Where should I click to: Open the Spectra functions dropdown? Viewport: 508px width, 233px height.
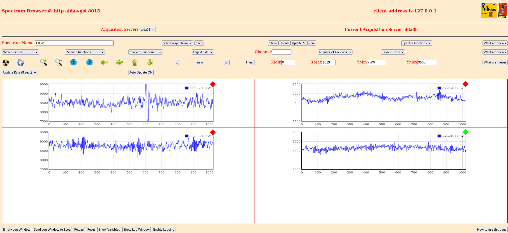(x=417, y=43)
